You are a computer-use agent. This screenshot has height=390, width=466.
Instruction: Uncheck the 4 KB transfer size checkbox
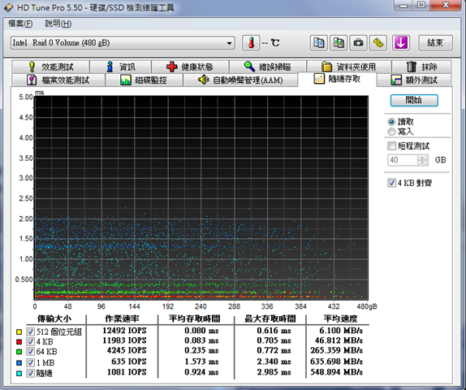30,341
